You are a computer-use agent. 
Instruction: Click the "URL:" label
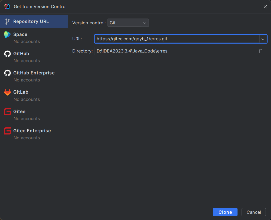point(77,39)
